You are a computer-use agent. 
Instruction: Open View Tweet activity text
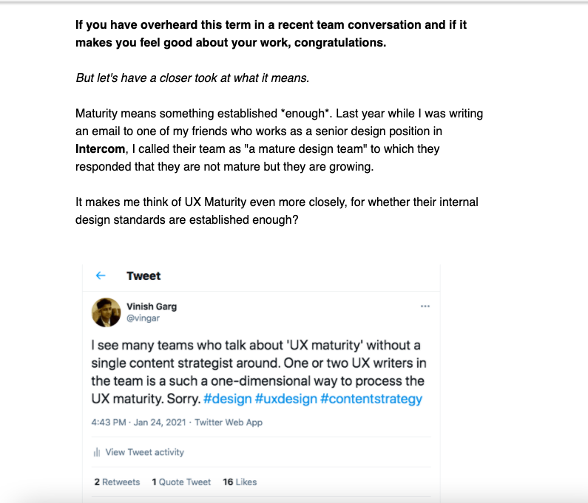pyautogui.click(x=144, y=452)
